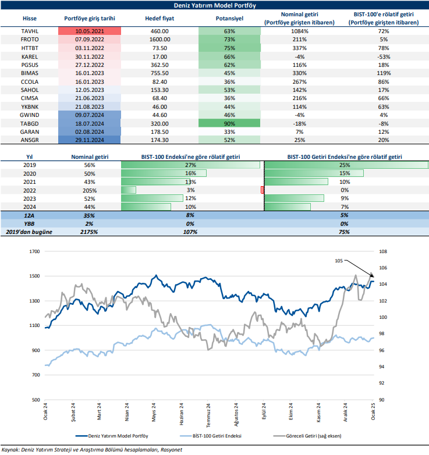Click BIMAS's relative return of 119%
The width and height of the screenshot is (429, 455).
[x=383, y=73]
